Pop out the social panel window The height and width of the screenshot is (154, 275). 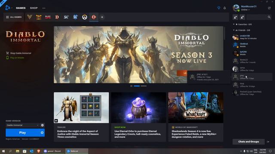pyautogui.click(x=269, y=8)
